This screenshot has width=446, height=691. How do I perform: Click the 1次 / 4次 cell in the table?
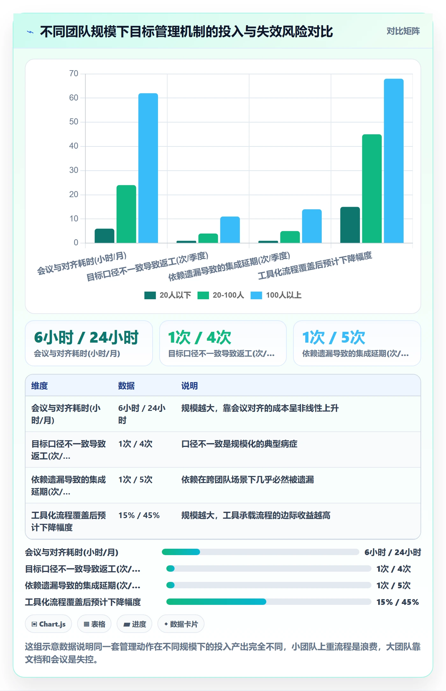[x=135, y=444]
